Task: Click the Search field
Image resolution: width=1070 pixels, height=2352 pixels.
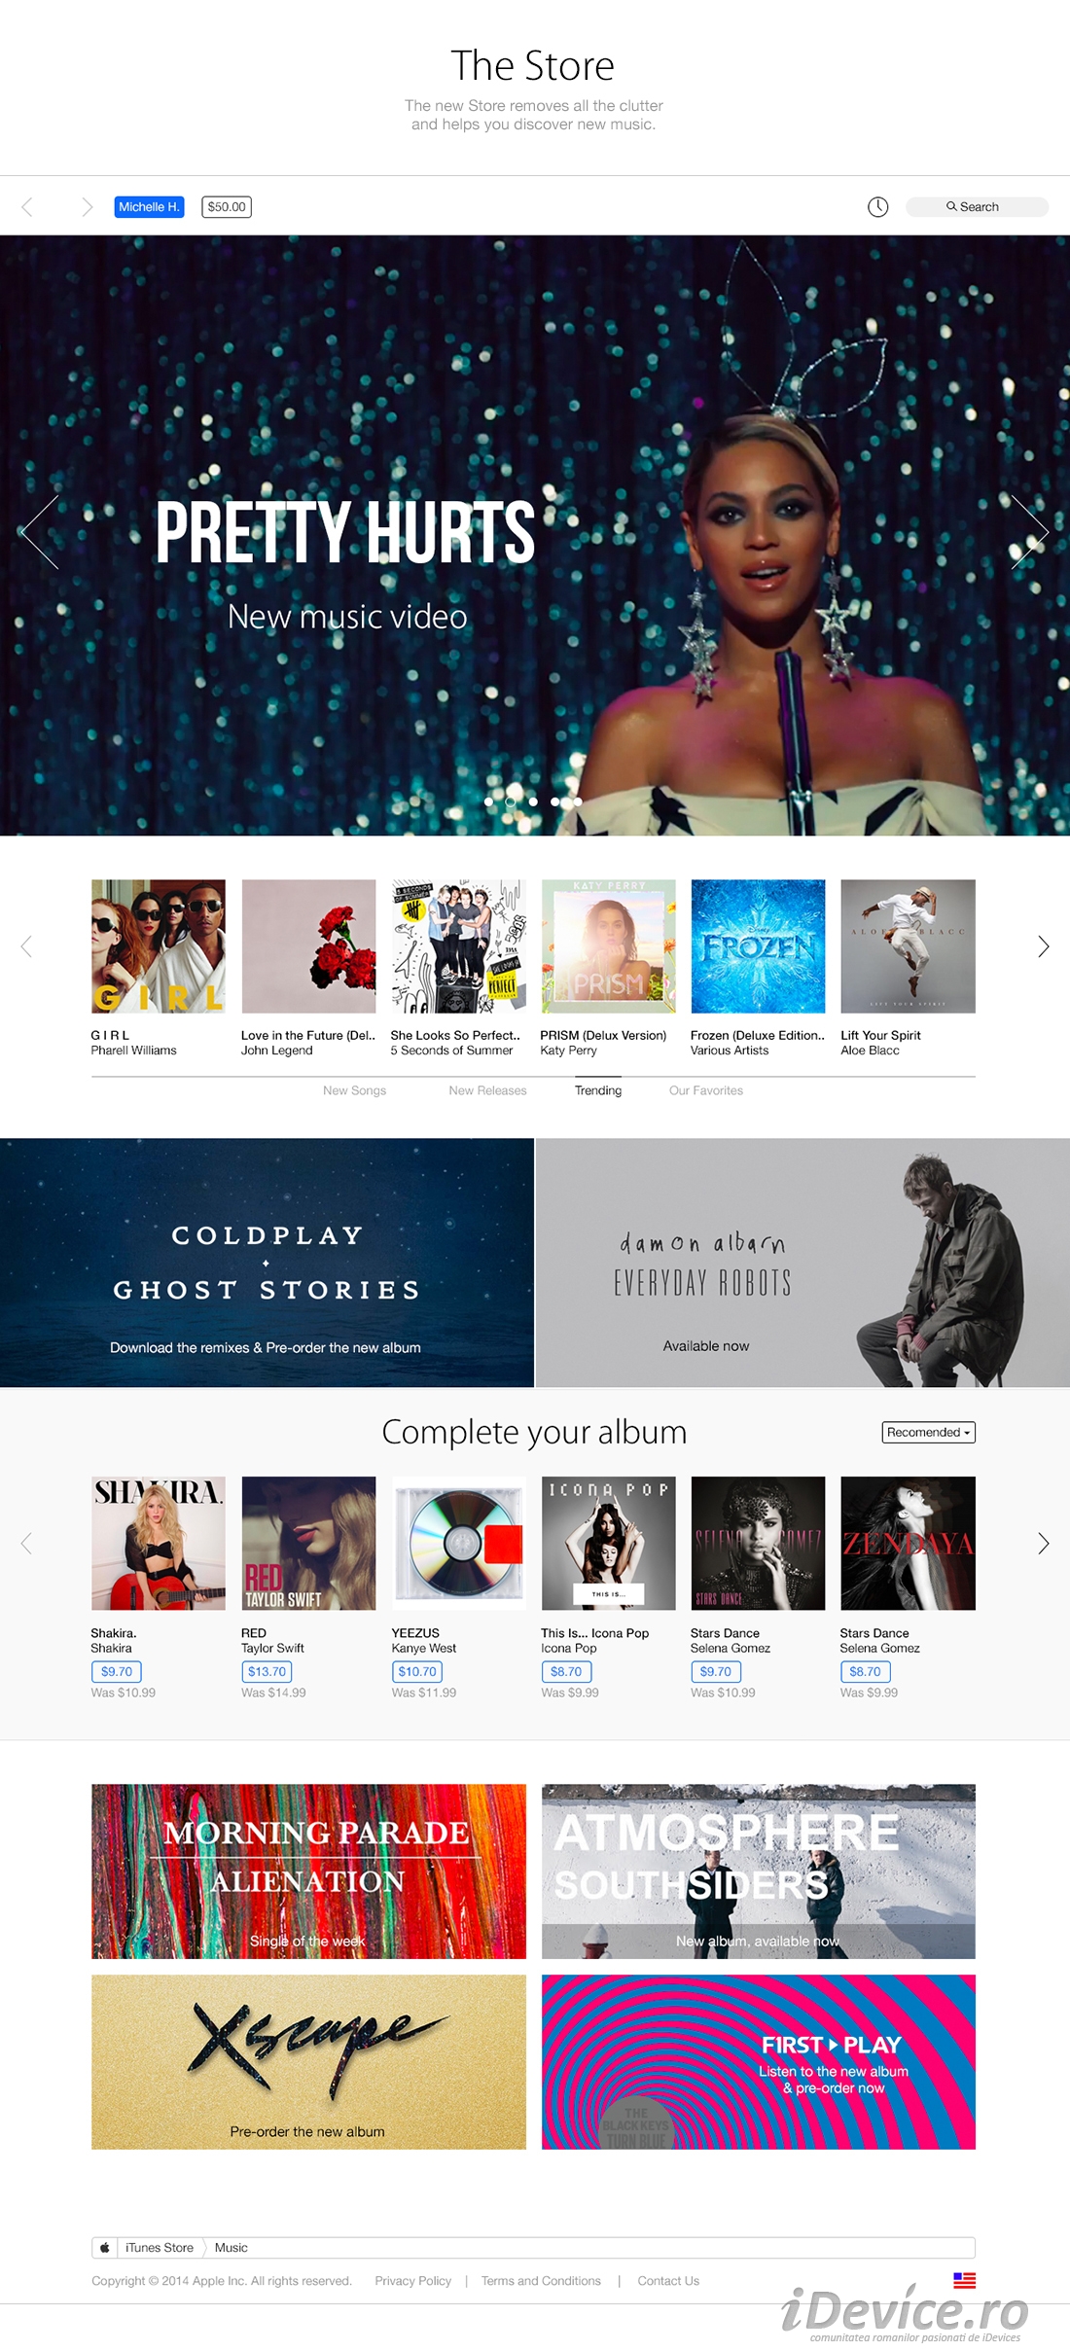Action: (x=977, y=206)
